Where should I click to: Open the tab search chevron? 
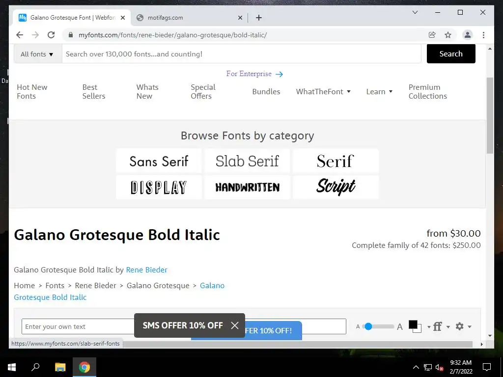pyautogui.click(x=415, y=12)
